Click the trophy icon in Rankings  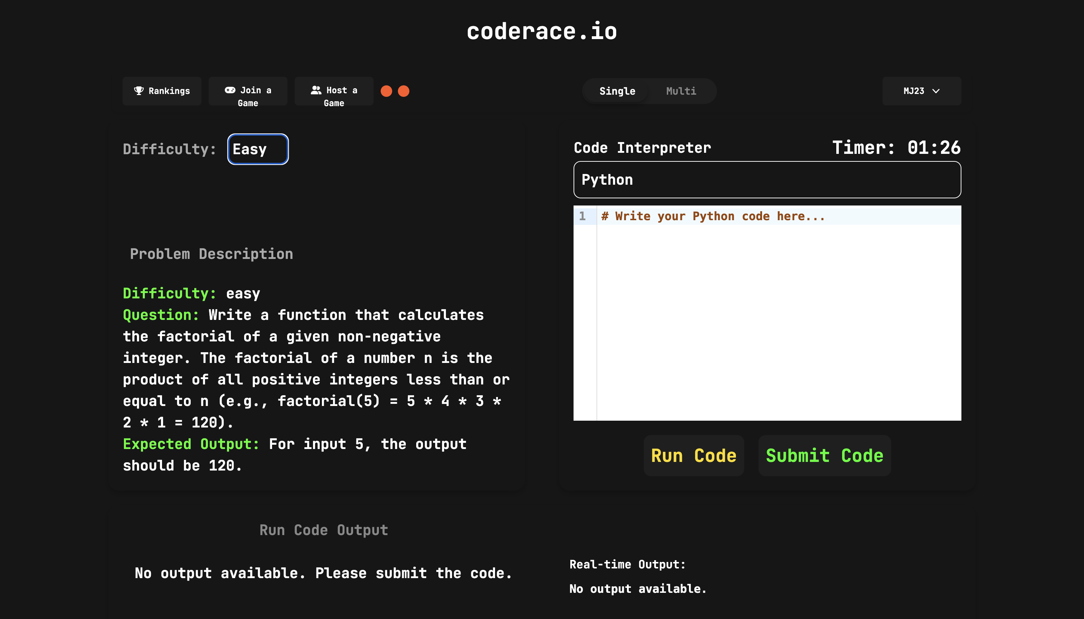(138, 90)
